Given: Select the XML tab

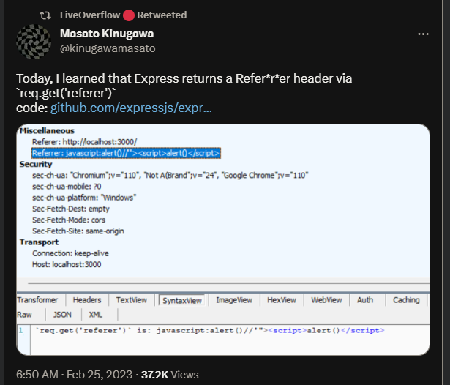Looking at the screenshot, I should (96, 315).
